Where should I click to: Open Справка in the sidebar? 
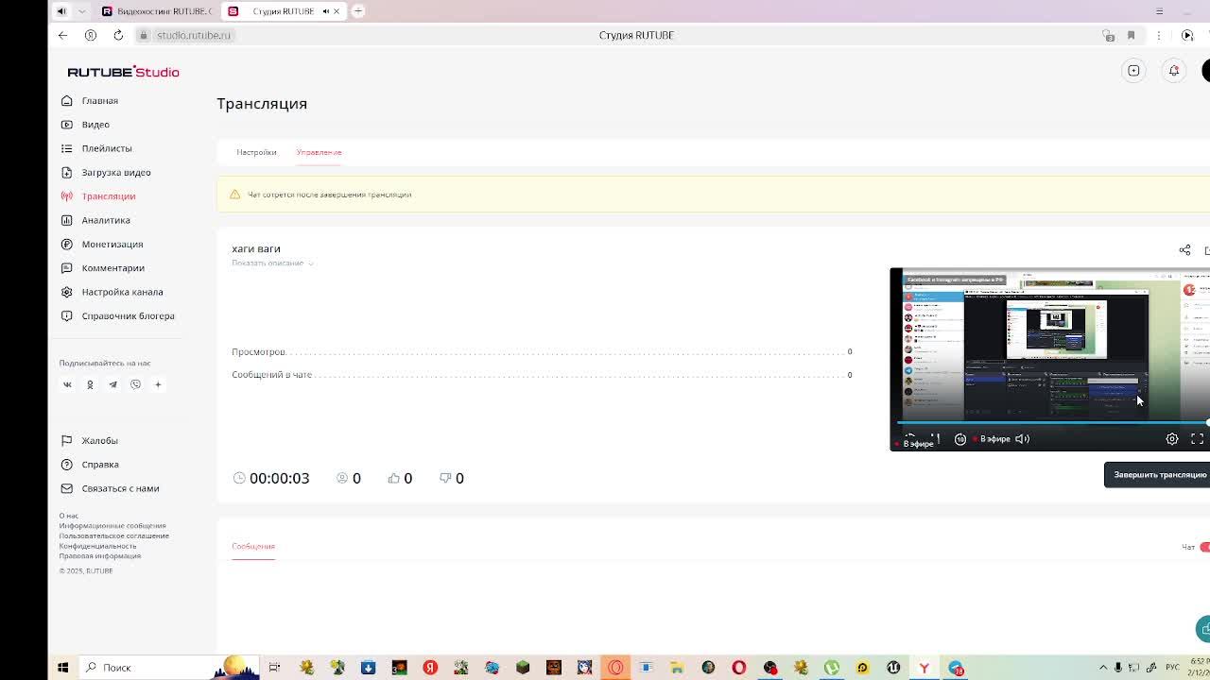tap(100, 465)
